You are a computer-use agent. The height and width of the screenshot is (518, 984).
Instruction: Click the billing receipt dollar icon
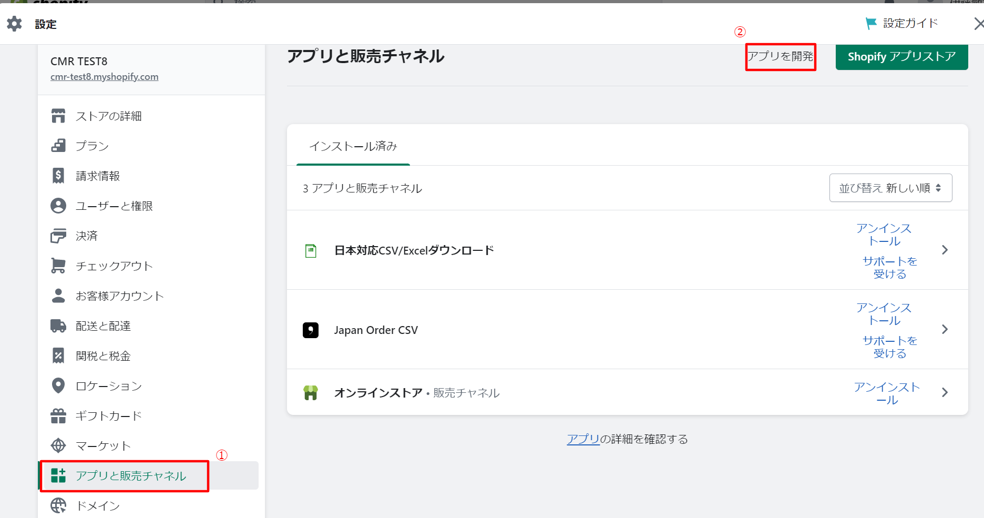pos(58,176)
